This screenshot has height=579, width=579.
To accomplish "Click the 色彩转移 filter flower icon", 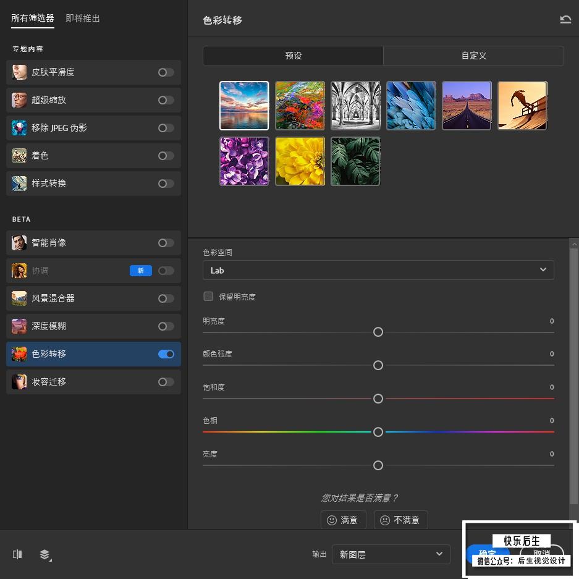I will pyautogui.click(x=19, y=353).
